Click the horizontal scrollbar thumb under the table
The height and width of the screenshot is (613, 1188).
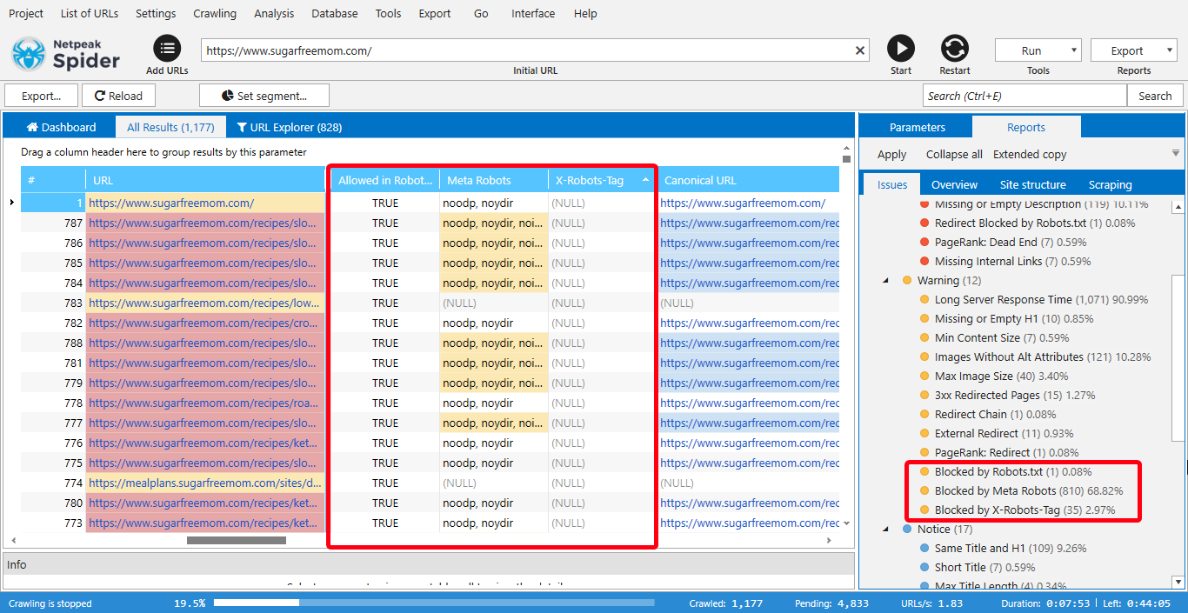tap(237, 540)
